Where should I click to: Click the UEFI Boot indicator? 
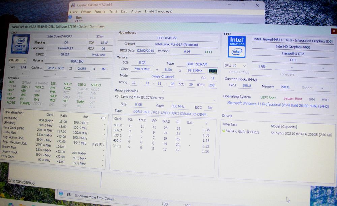point(268,98)
